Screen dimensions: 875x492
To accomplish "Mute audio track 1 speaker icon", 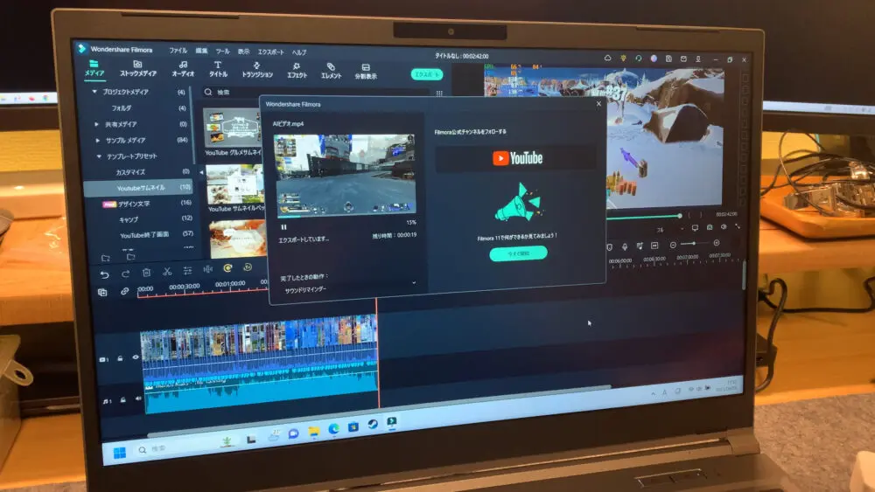I will pyautogui.click(x=138, y=398).
